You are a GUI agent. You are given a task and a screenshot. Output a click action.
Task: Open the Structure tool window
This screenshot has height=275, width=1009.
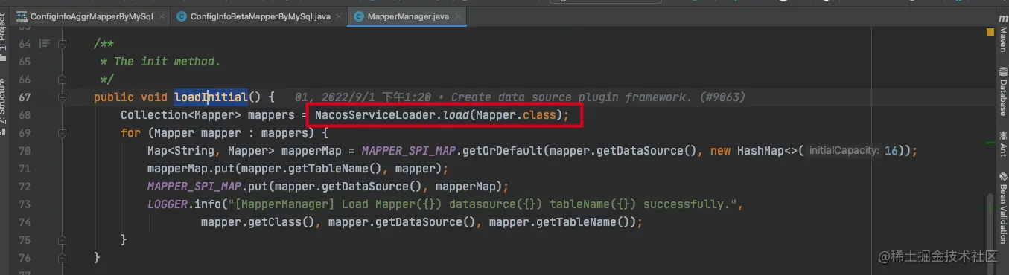click(x=4, y=108)
